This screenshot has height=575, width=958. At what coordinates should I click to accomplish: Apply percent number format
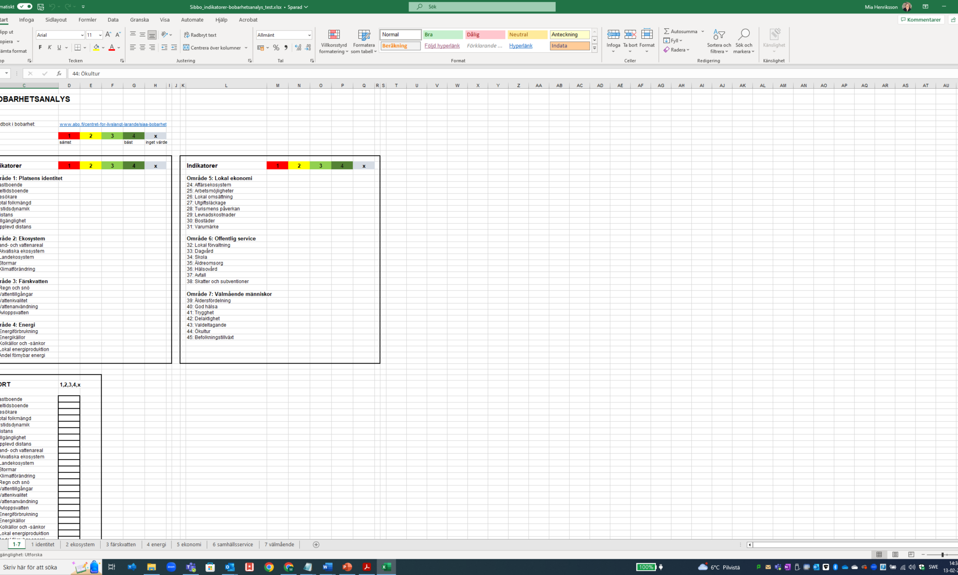coord(276,47)
